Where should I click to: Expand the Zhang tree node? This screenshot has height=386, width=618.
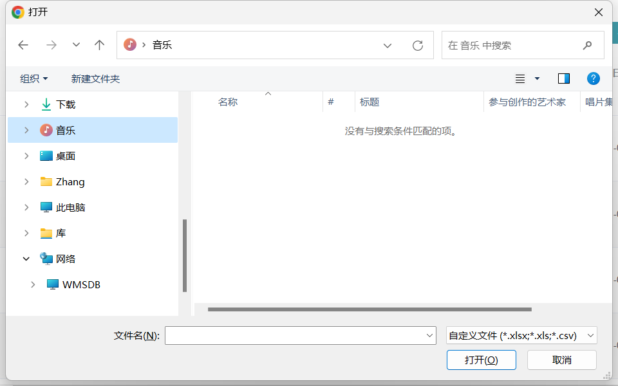point(26,181)
